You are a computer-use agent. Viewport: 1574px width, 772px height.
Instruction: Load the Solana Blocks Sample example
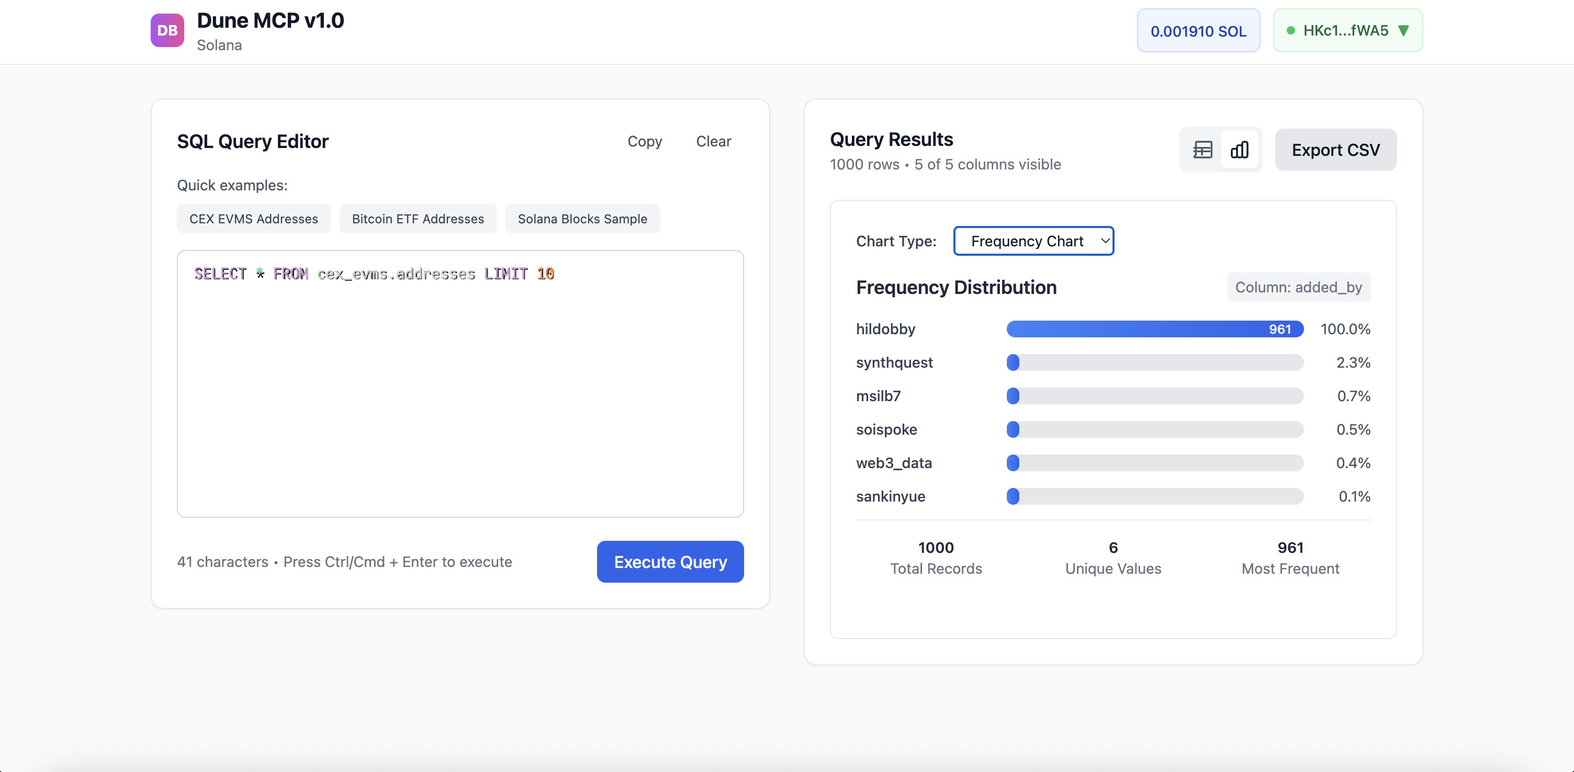582,219
